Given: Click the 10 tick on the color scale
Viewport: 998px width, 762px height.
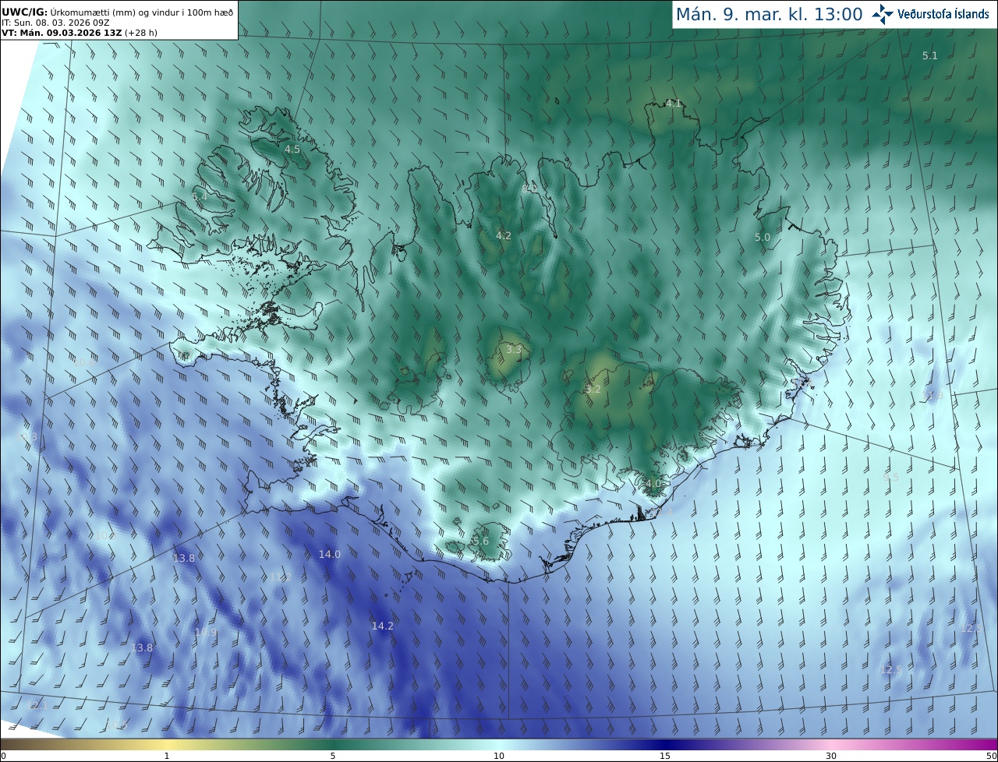Looking at the screenshot, I should pyautogui.click(x=499, y=756).
